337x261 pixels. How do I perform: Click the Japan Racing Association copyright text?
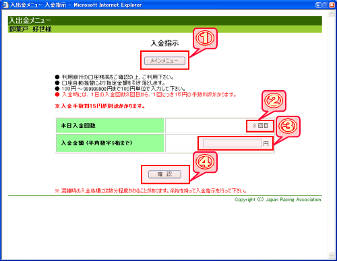[x=278, y=200]
